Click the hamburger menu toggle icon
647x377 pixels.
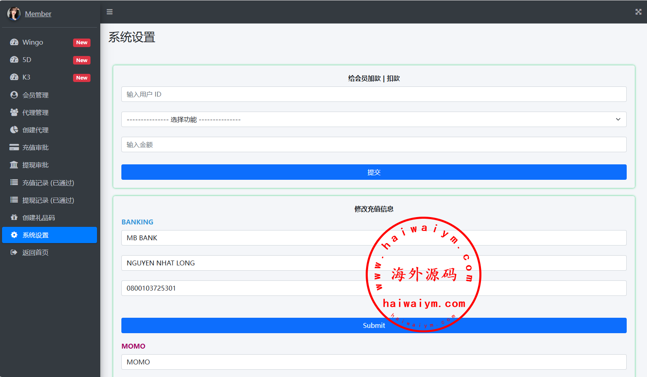pyautogui.click(x=110, y=12)
